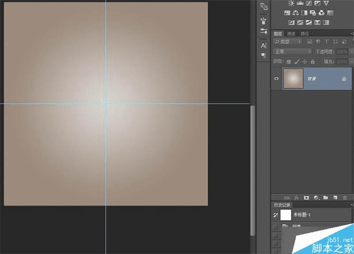
Task: Click the create new layer icon
Action: click(335, 198)
